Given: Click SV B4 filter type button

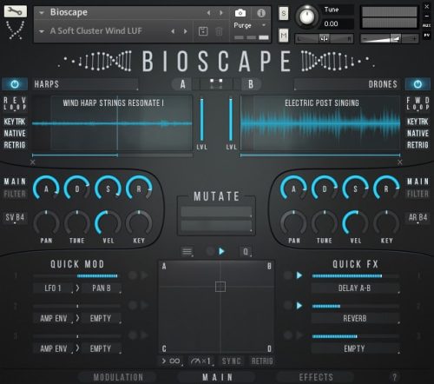Looking at the screenshot, I should (x=15, y=217).
